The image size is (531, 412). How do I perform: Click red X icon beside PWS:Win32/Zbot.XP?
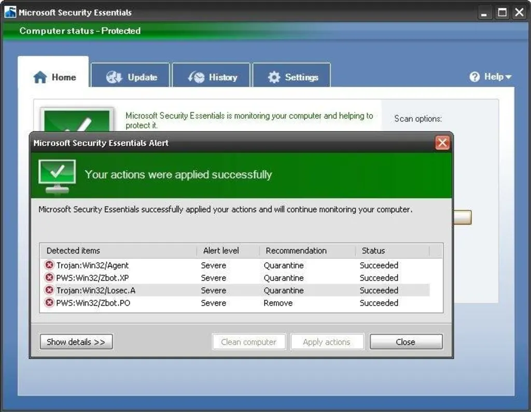[x=49, y=277]
